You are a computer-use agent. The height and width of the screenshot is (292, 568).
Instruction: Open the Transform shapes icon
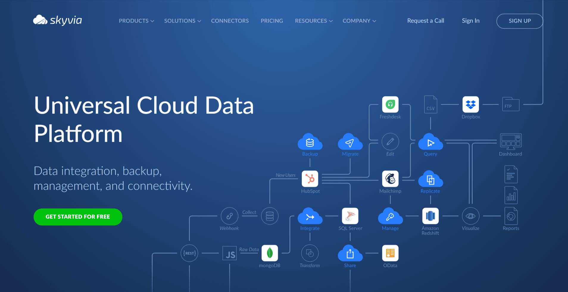[310, 253]
